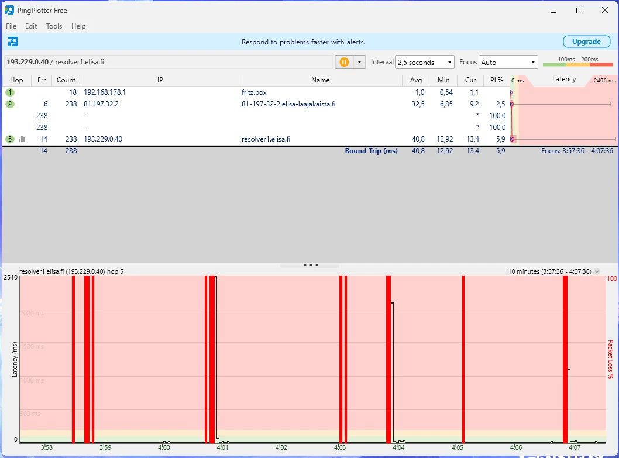619x458 pixels.
Task: Click the Count column header
Action: point(66,80)
